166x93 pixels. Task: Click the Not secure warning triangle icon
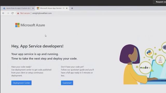[18, 13]
